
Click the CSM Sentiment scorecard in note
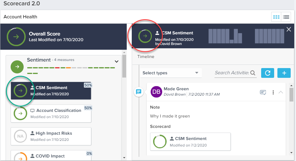[x=190, y=142]
